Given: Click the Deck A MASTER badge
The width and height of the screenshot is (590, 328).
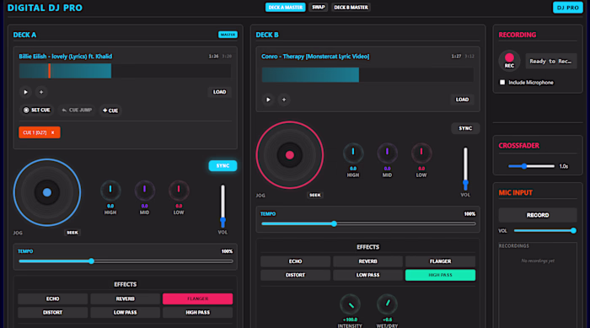Looking at the screenshot, I should click(228, 35).
